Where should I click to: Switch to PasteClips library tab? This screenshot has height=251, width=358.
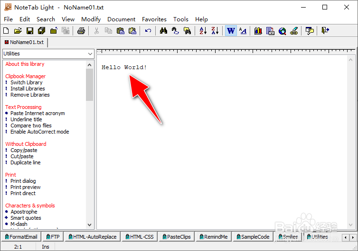[177, 237]
